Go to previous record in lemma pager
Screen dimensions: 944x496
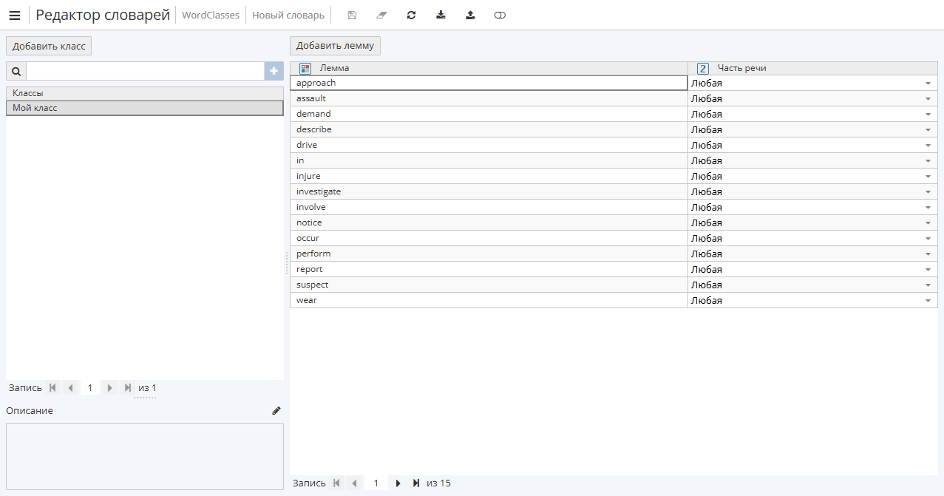(x=354, y=483)
